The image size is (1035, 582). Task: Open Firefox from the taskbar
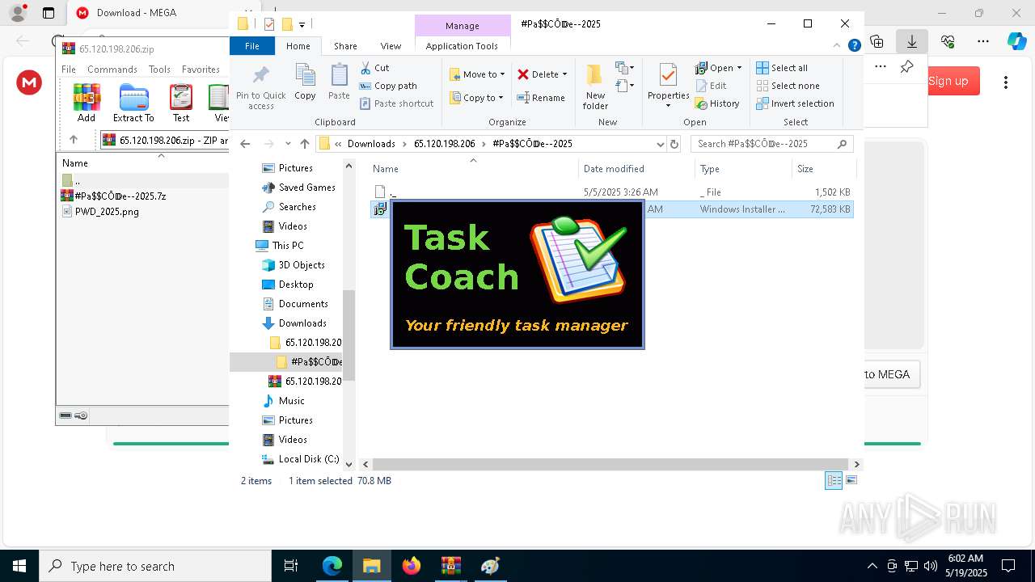click(412, 566)
